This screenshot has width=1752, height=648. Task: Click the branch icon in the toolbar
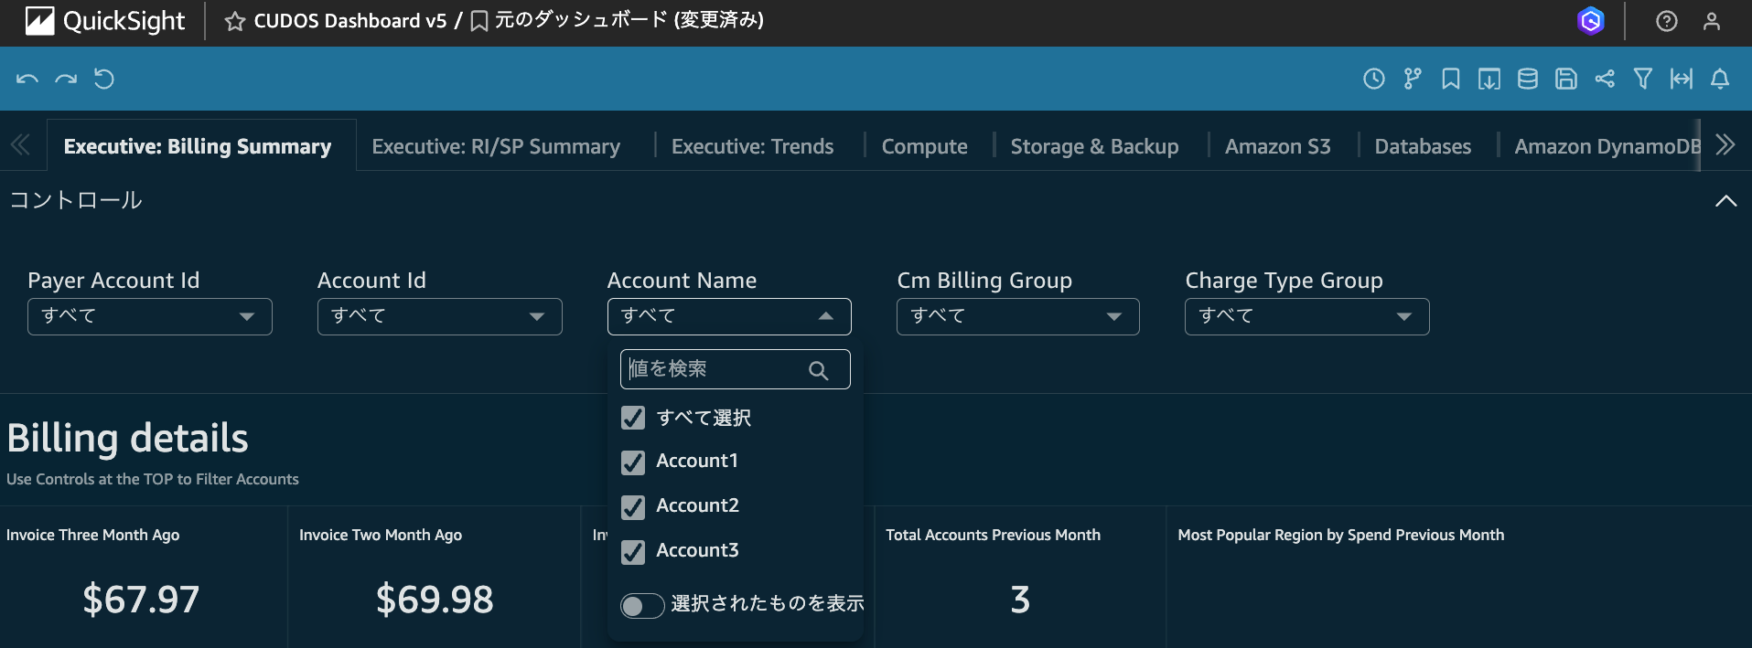[x=1413, y=79]
